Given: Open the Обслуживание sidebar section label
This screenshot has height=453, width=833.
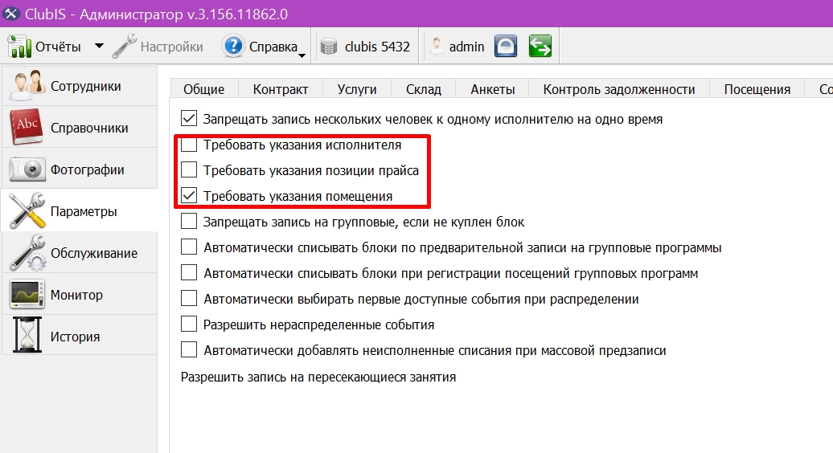Looking at the screenshot, I should tap(94, 253).
